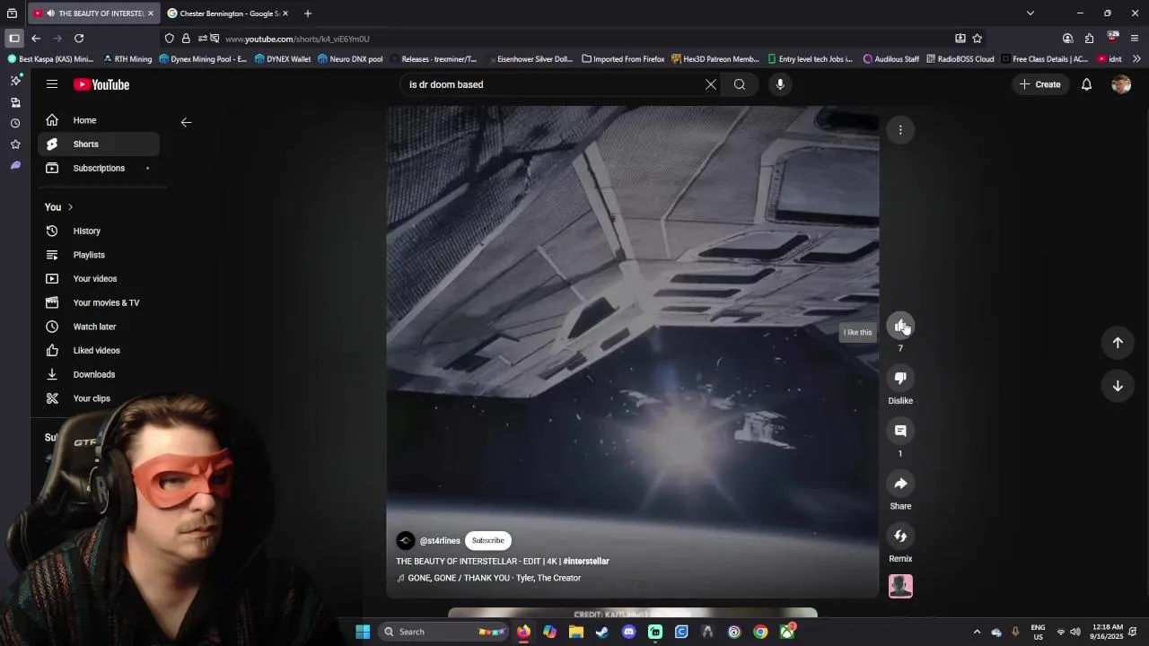Open the RTH Mining bookmark
This screenshot has width=1149, height=646.
(x=127, y=59)
